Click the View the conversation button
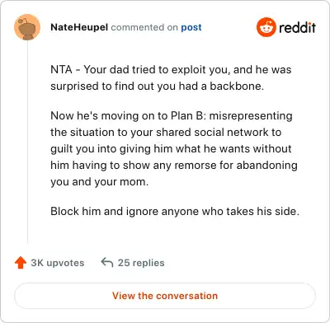This screenshot has height=323, width=330. [165, 296]
